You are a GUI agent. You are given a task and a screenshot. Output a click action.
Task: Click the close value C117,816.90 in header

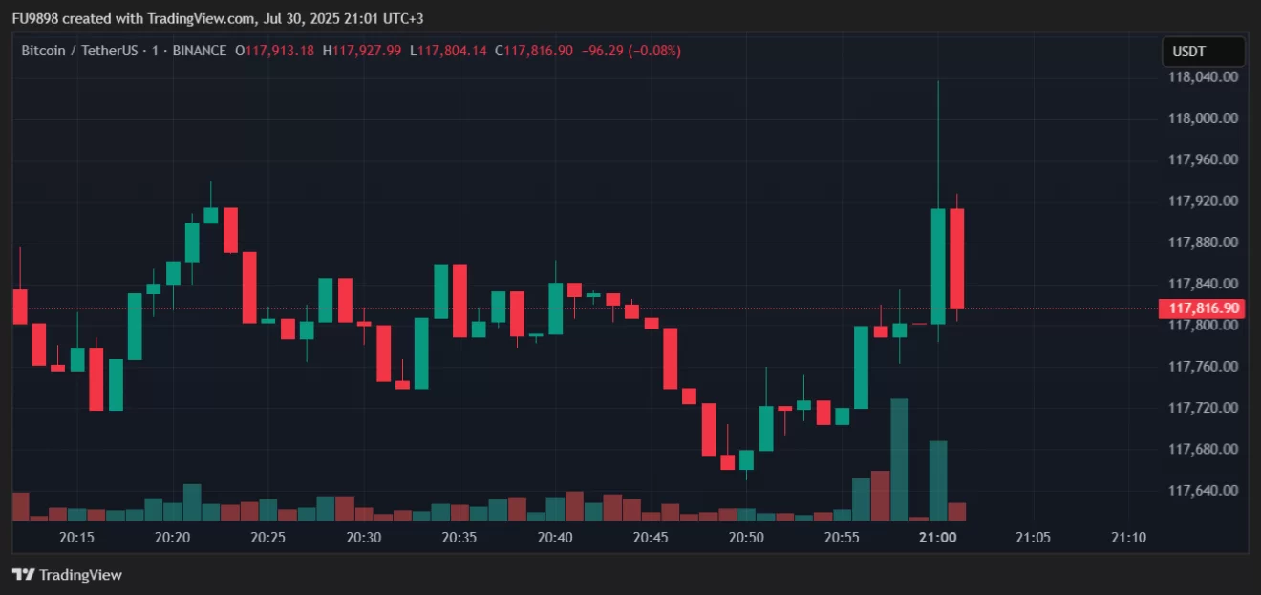tap(534, 51)
